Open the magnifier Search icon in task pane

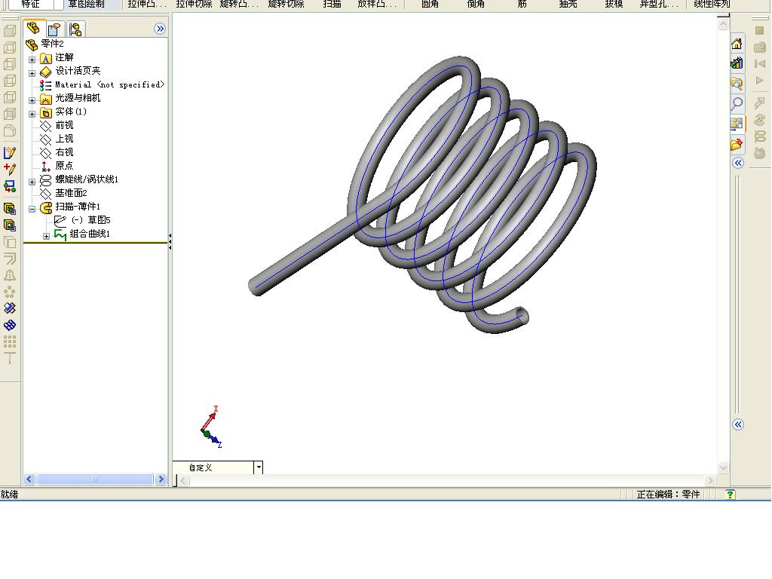[737, 103]
